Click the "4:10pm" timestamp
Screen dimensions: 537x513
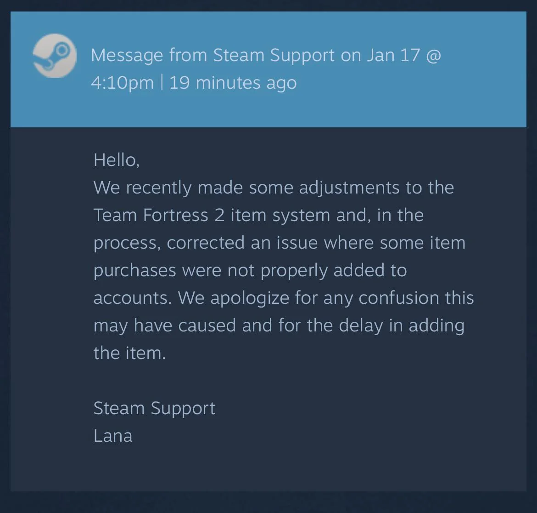122,83
